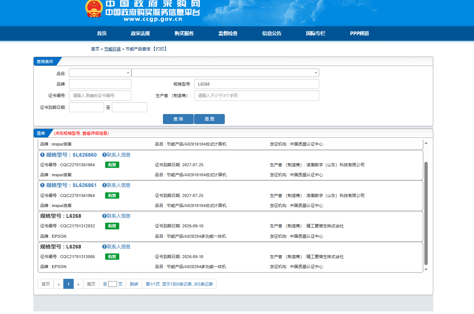The height and width of the screenshot is (314, 474).
Task: Click the list scrollbar's down arrow
Action: pos(426,270)
